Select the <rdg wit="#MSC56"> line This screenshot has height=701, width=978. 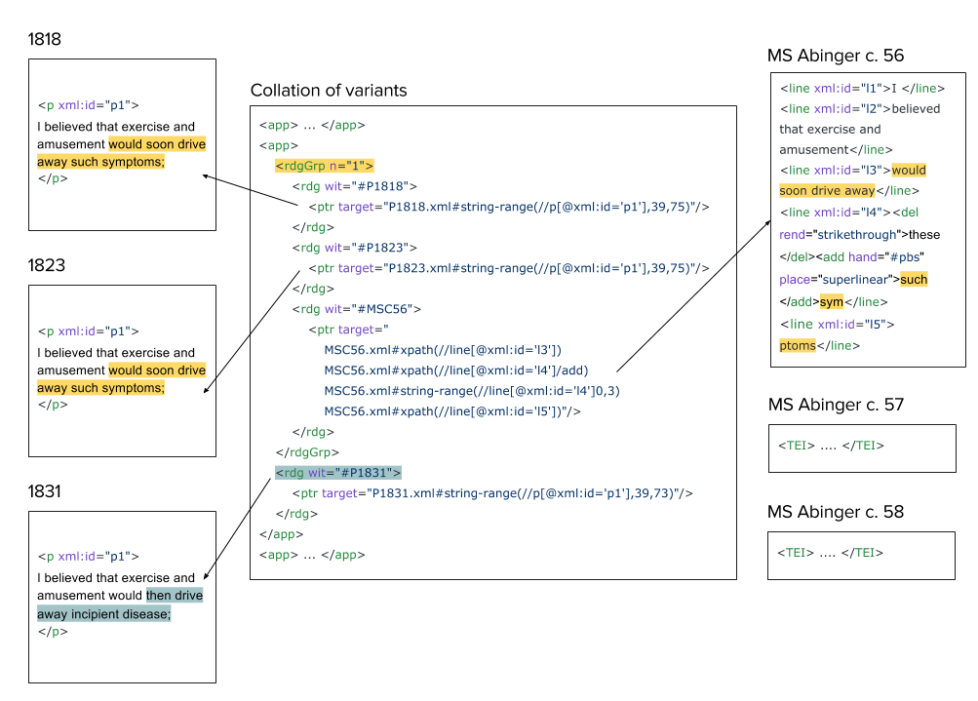pyautogui.click(x=356, y=309)
